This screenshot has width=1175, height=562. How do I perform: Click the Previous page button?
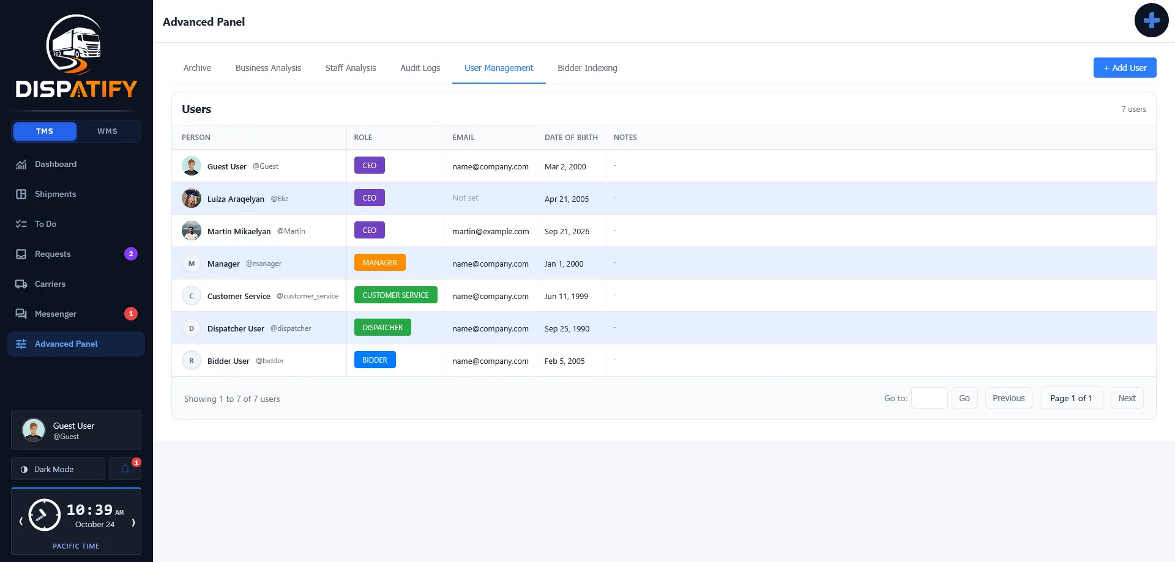1009,398
